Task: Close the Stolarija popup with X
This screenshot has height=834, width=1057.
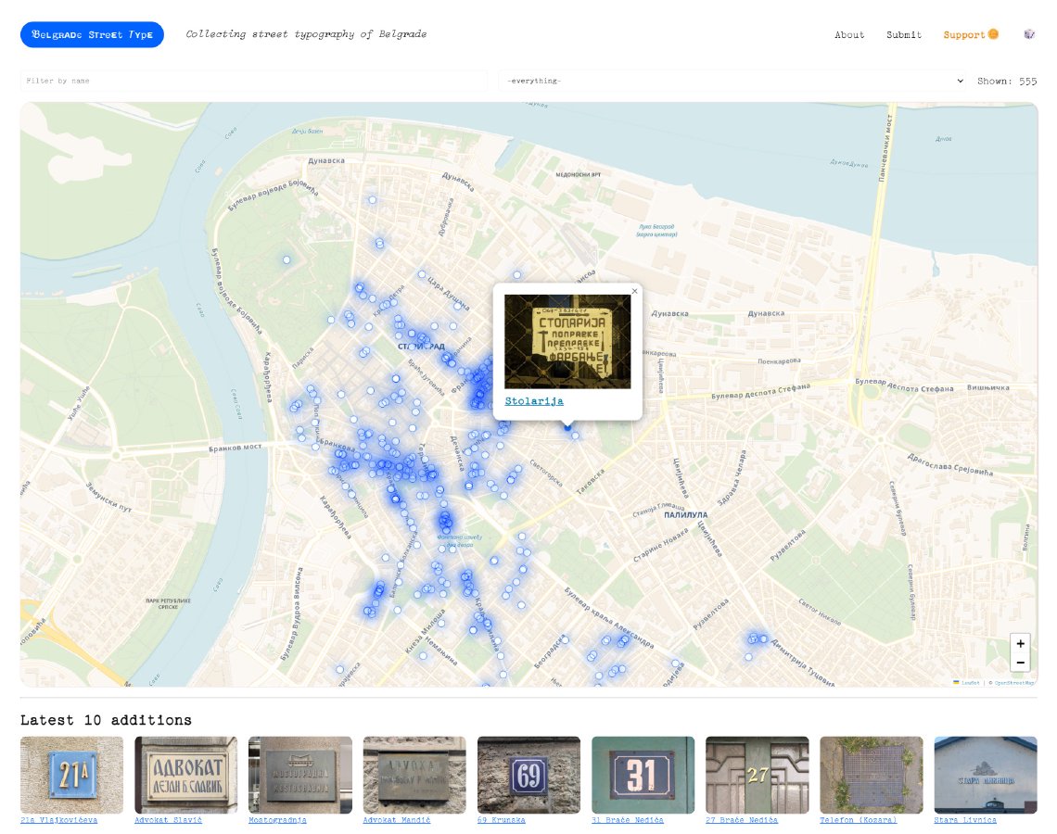Action: [634, 291]
